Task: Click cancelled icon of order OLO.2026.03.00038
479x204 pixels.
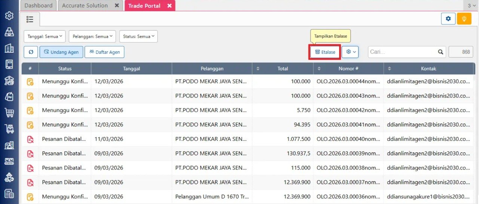Action: [30, 168]
